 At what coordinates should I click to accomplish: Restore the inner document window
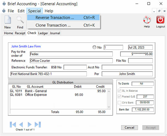click(x=159, y=11)
